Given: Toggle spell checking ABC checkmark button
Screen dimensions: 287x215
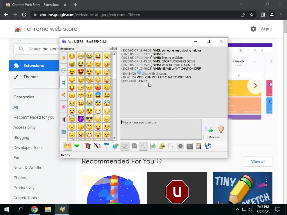Looking at the screenshot, I should (125, 146).
